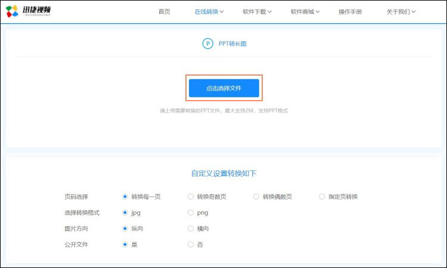Click the 图片方向 label

76,229
